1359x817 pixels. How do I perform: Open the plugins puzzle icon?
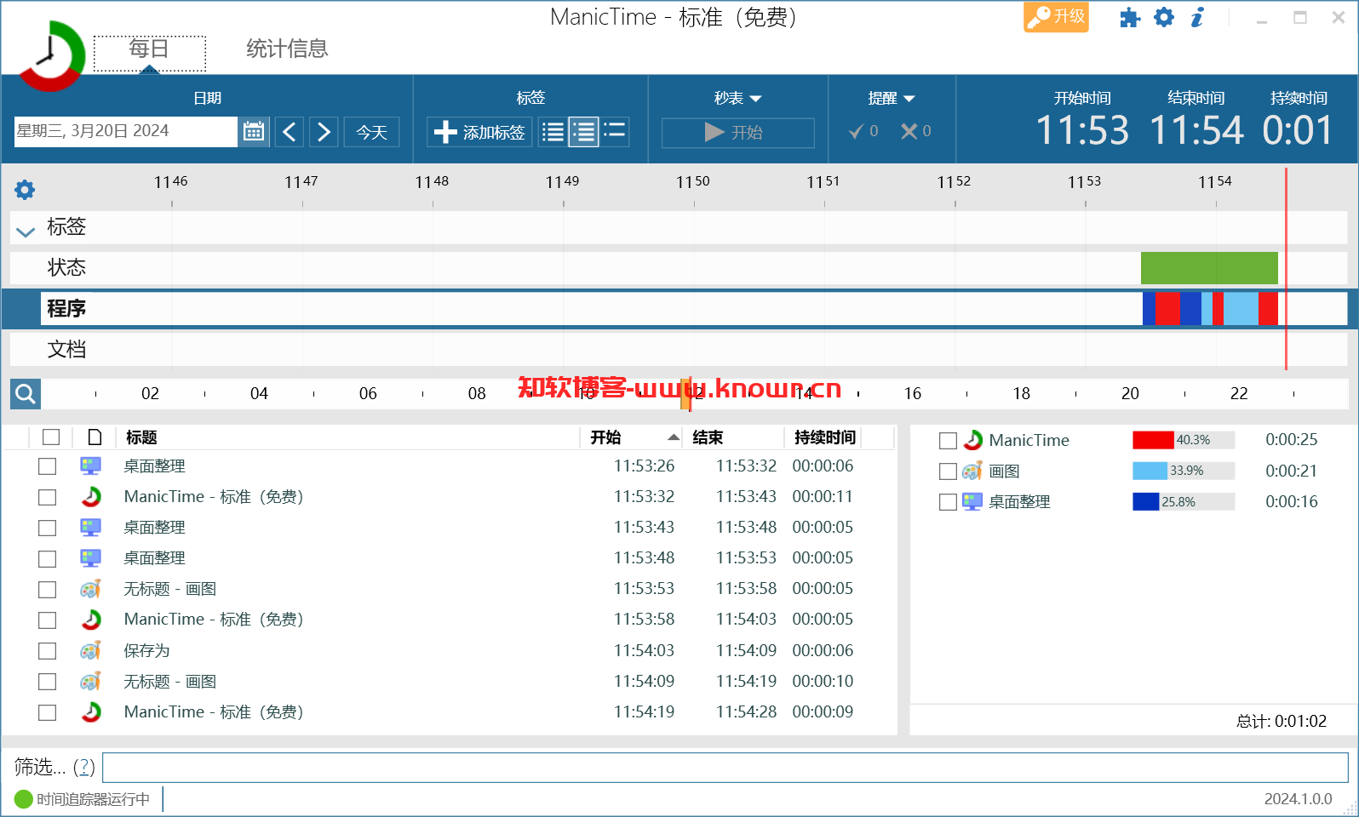1129,17
